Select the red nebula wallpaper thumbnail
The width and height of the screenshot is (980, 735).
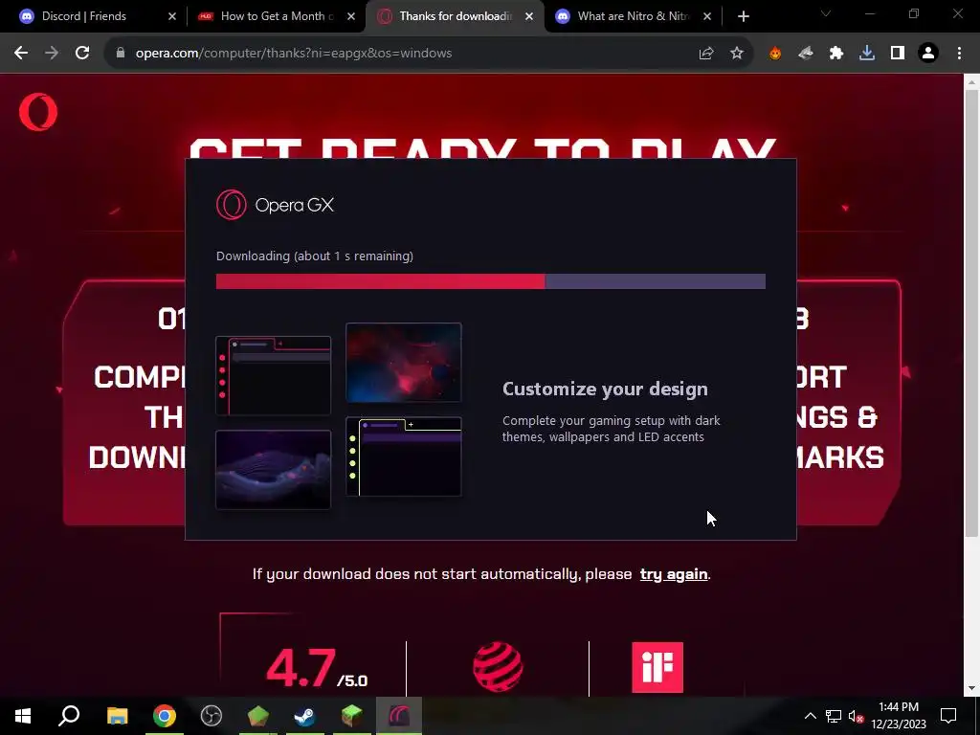tap(404, 363)
